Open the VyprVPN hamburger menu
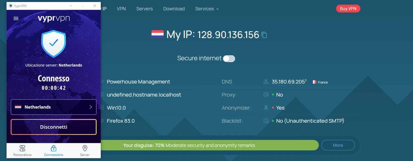The height and width of the screenshot is (161, 413). 16,19
